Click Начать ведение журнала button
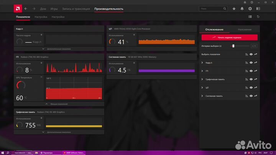The height and width of the screenshot is (155, 276). (229, 38)
